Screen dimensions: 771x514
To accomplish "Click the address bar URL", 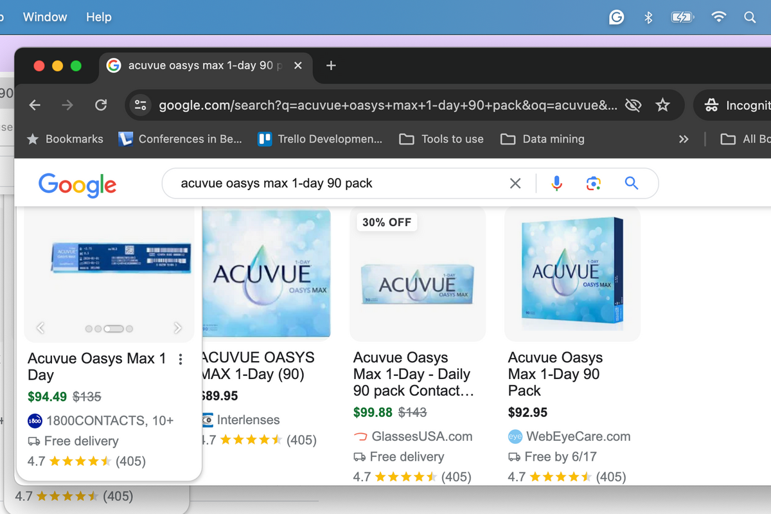I will (388, 105).
